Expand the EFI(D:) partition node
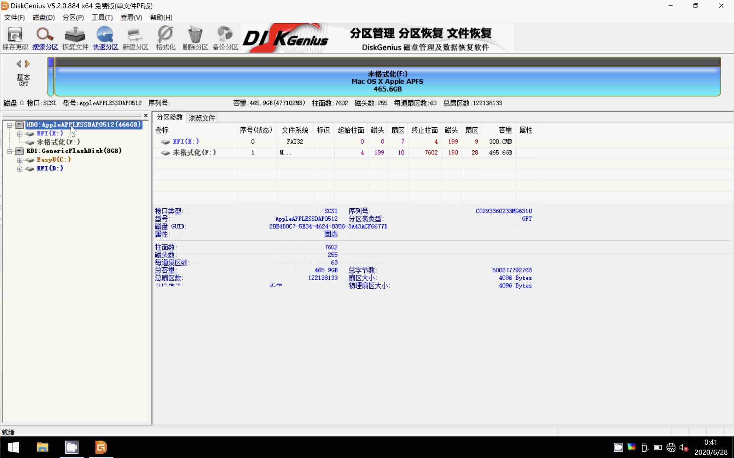Screen dimensions: 734x458 (x=20, y=169)
